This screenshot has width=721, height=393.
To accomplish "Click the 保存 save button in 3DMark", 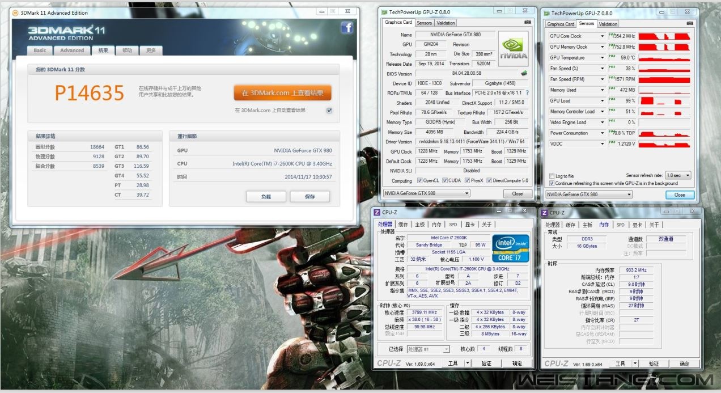I will 309,197.
